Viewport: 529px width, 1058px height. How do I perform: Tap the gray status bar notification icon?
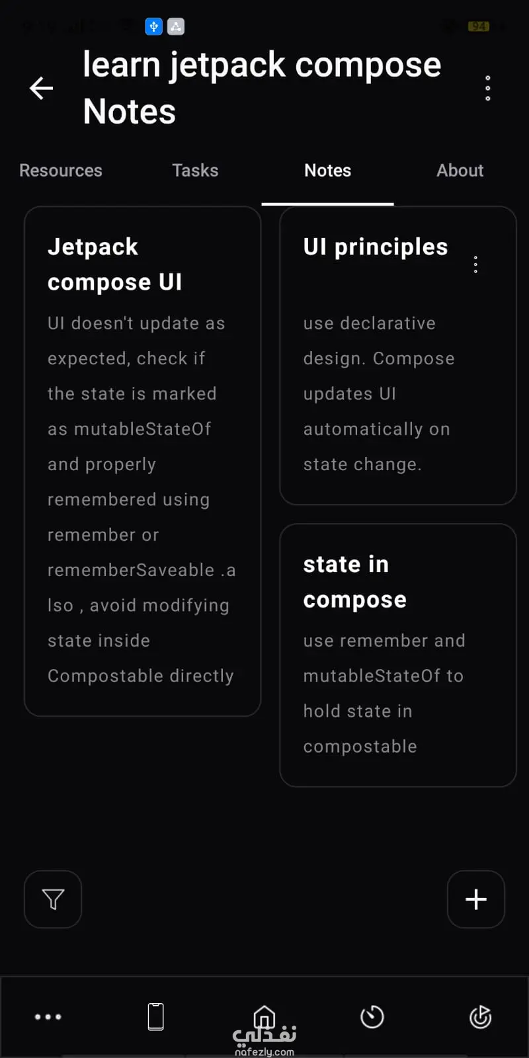pos(176,26)
